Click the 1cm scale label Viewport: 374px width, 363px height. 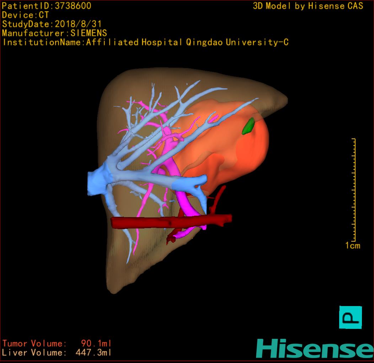(x=352, y=246)
